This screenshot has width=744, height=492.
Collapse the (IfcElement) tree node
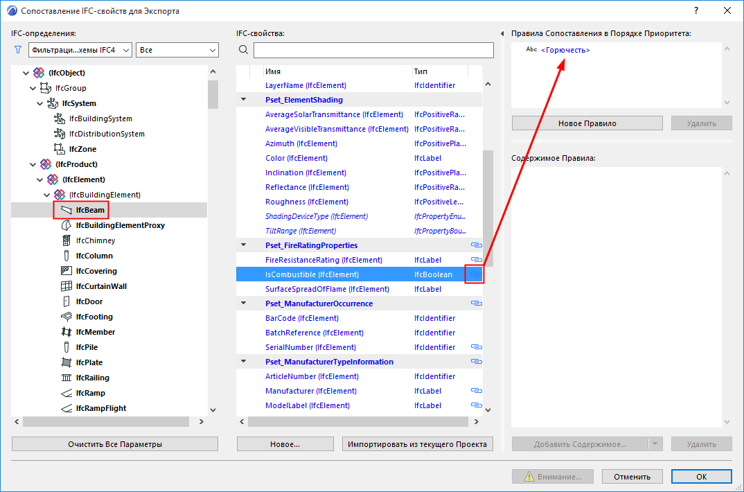point(40,179)
